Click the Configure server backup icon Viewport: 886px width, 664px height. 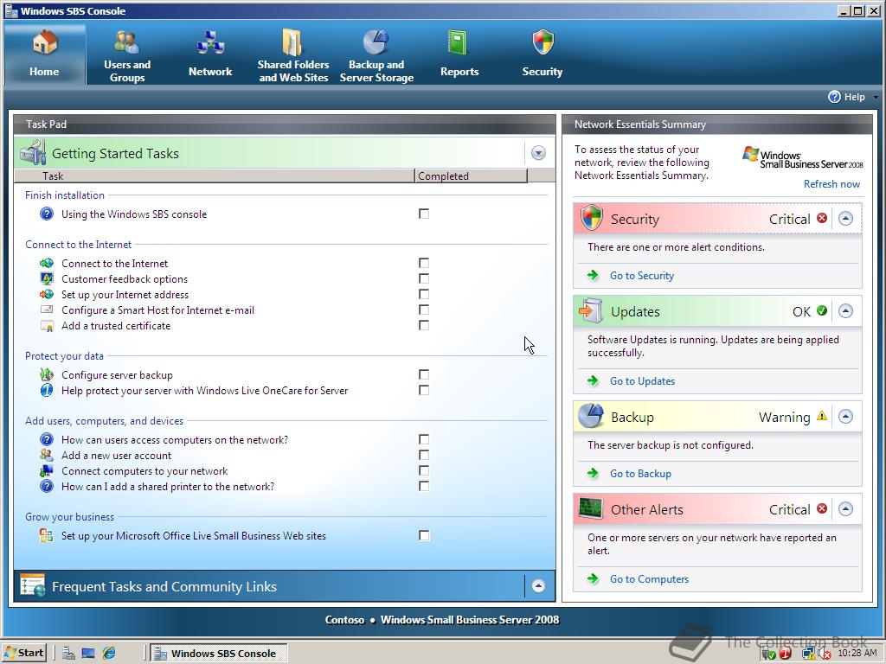[x=47, y=374]
